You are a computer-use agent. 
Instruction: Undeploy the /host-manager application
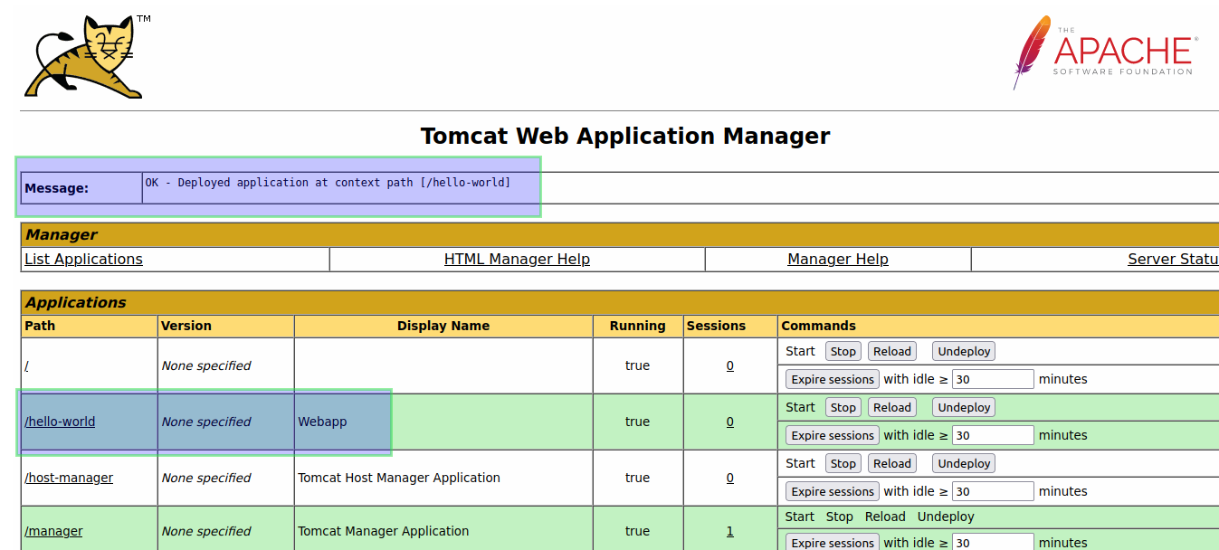964,463
